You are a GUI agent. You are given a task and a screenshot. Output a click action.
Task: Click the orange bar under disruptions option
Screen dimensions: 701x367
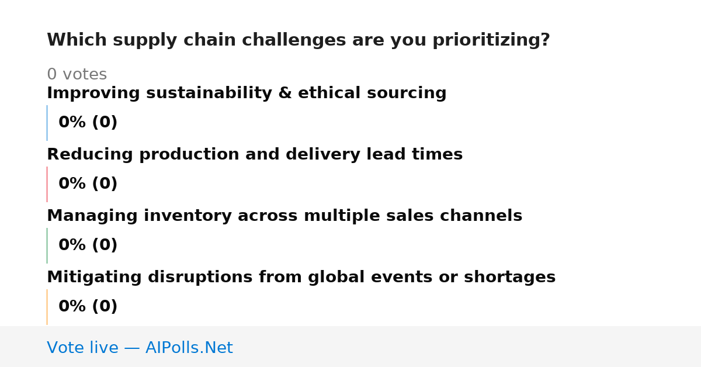(x=47, y=307)
